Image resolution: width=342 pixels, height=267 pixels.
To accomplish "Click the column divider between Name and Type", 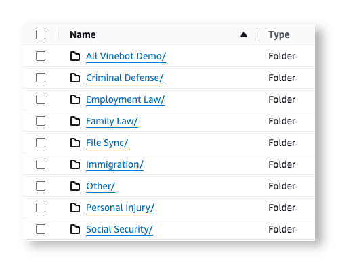I will (257, 34).
